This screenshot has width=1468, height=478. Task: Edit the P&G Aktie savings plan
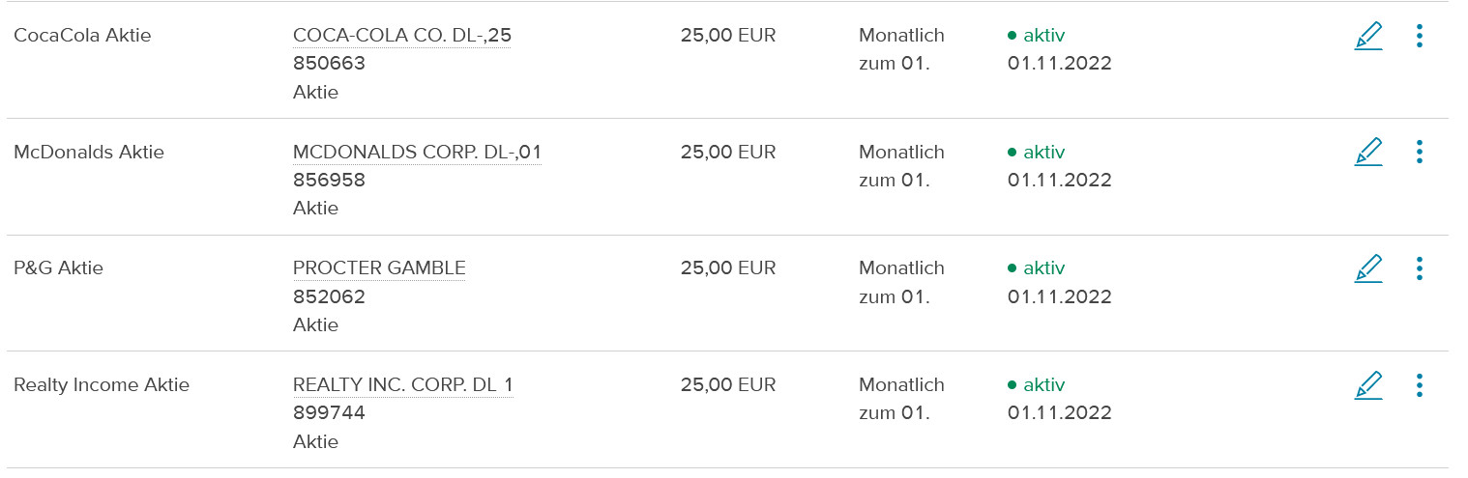pyautogui.click(x=1368, y=267)
